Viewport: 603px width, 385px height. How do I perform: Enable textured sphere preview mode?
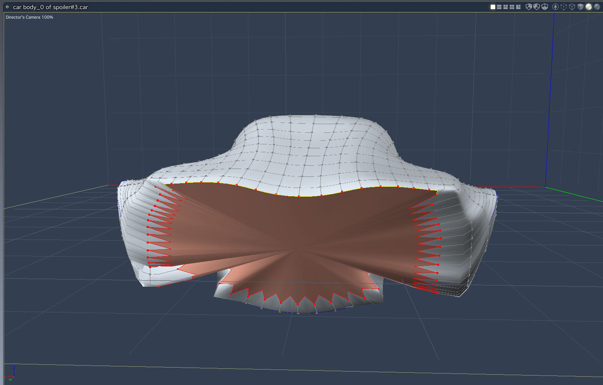coord(597,7)
